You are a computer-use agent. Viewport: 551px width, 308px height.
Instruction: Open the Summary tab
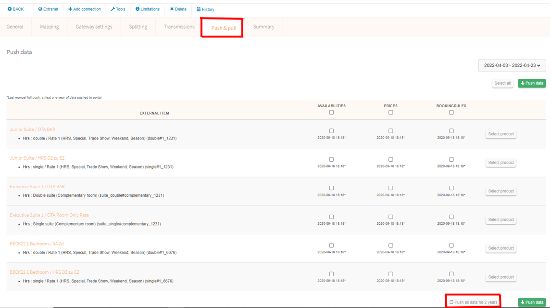263,27
